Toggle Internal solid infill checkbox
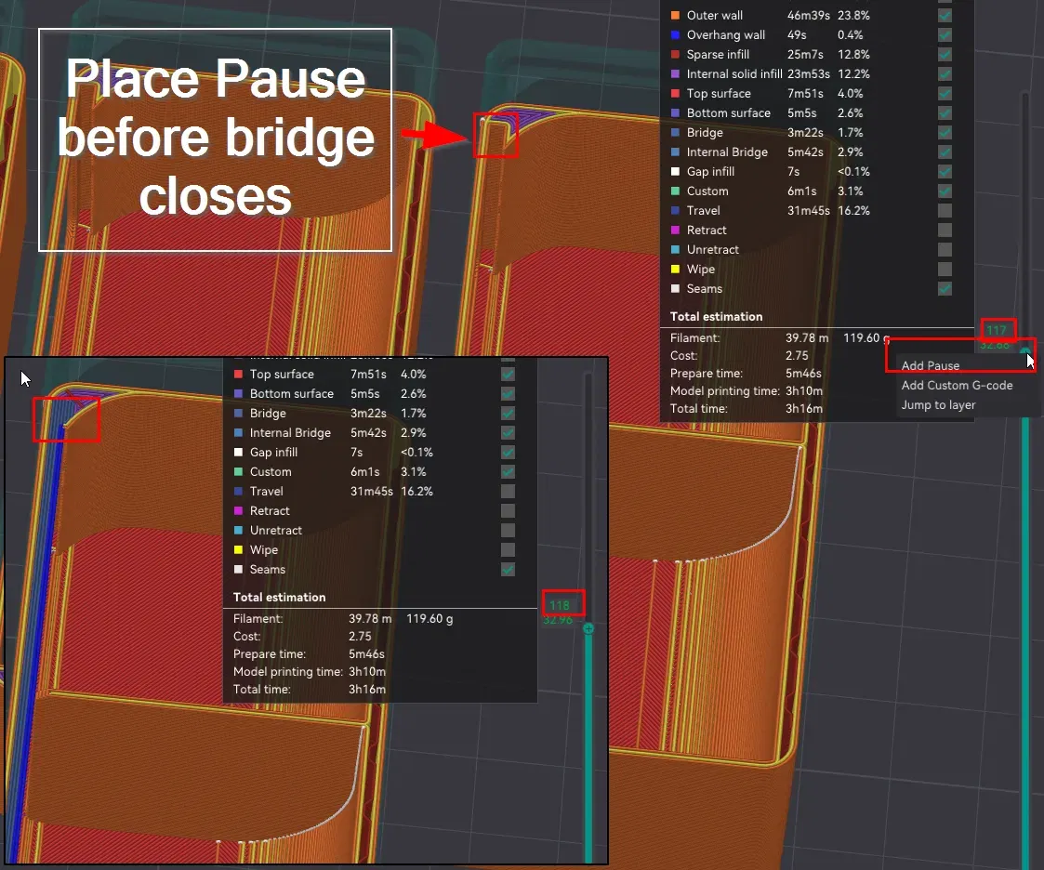 [x=945, y=73]
